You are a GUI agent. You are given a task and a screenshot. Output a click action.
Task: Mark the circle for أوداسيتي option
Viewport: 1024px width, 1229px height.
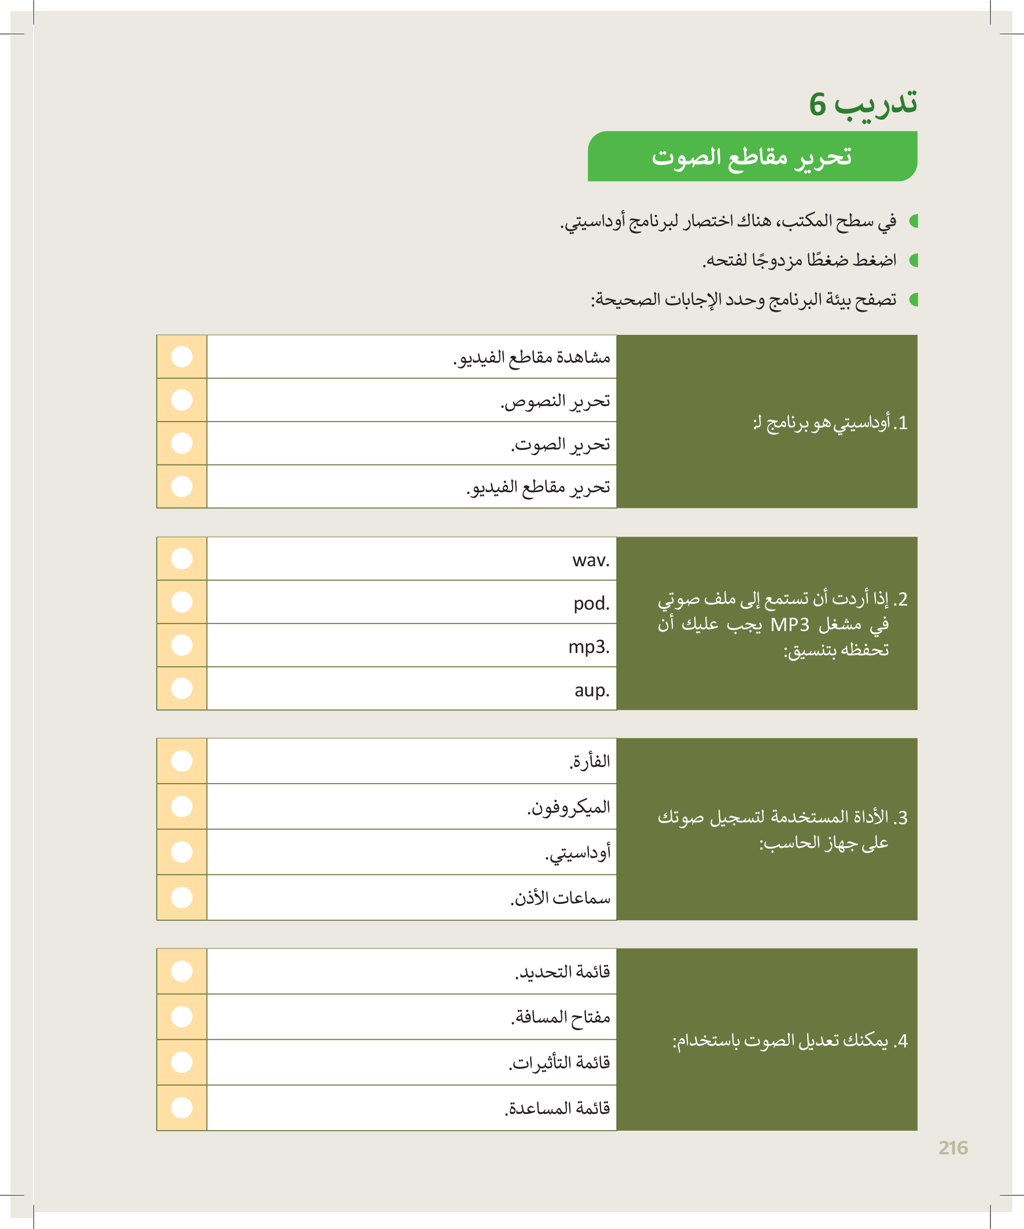[x=182, y=851]
